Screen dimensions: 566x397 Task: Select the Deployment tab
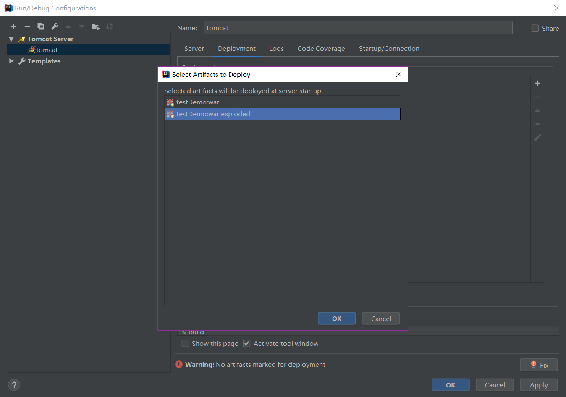coord(237,49)
